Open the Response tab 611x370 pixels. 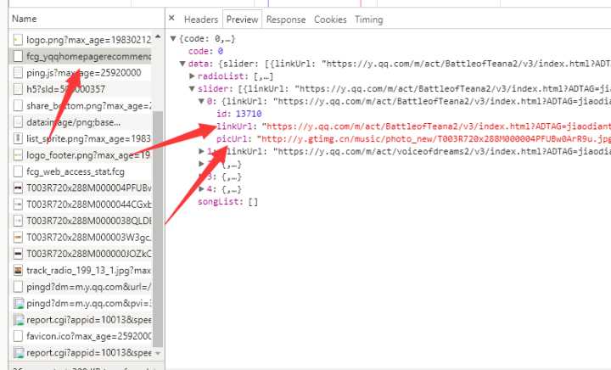pos(286,20)
